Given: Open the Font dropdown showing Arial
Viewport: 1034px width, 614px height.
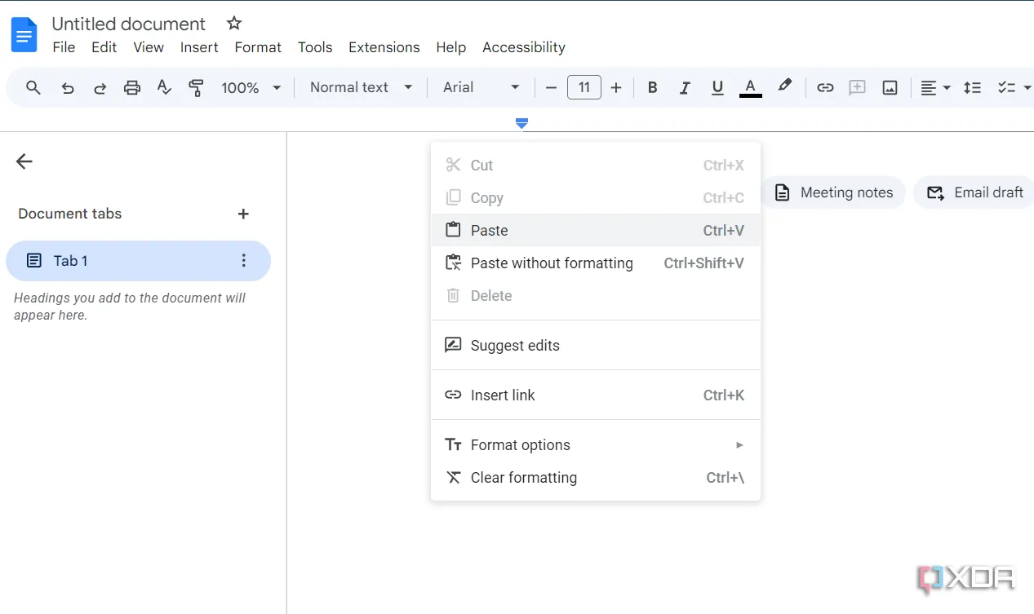Looking at the screenshot, I should click(x=480, y=87).
